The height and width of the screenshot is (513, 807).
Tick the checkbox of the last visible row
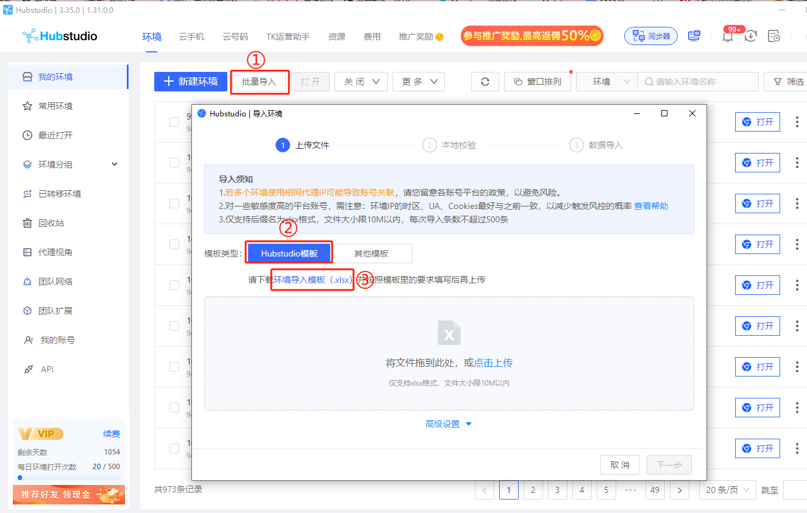[174, 448]
